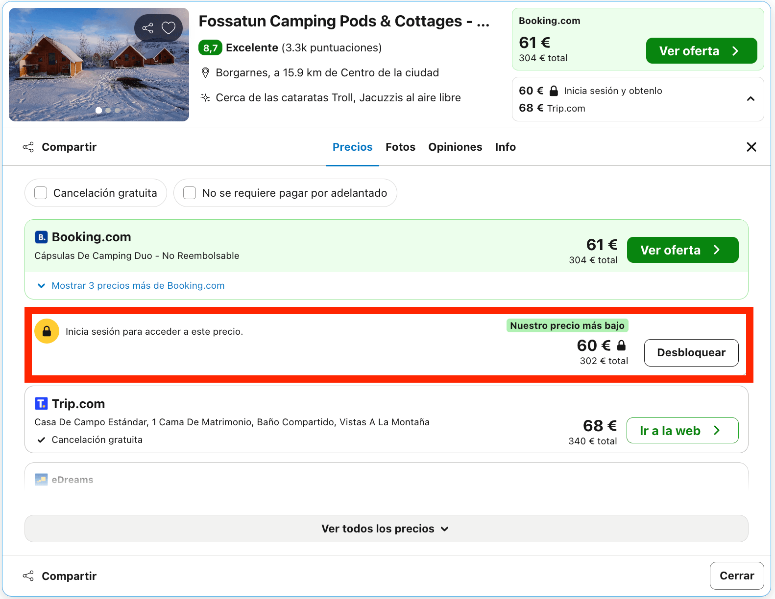The image size is (775, 599).
Task: Click Compartir in the tab bar
Action: (x=69, y=147)
